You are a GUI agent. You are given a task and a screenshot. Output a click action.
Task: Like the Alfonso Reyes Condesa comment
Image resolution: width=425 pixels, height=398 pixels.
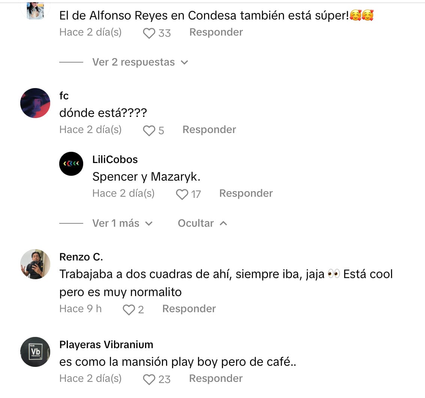tap(149, 33)
